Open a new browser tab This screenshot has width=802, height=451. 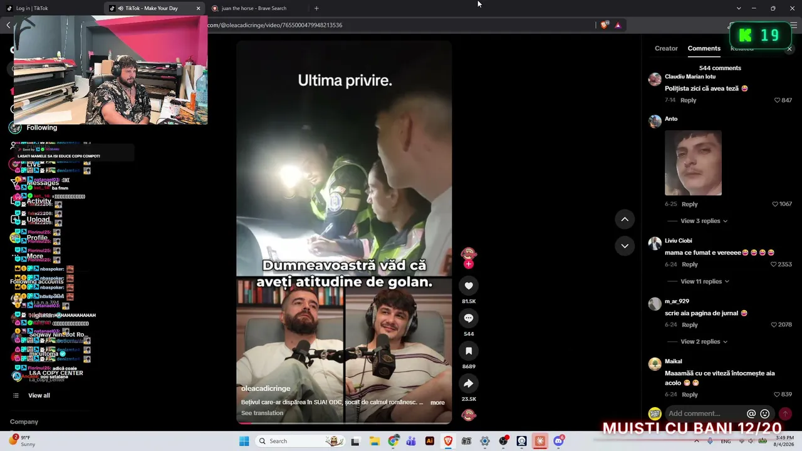(316, 8)
